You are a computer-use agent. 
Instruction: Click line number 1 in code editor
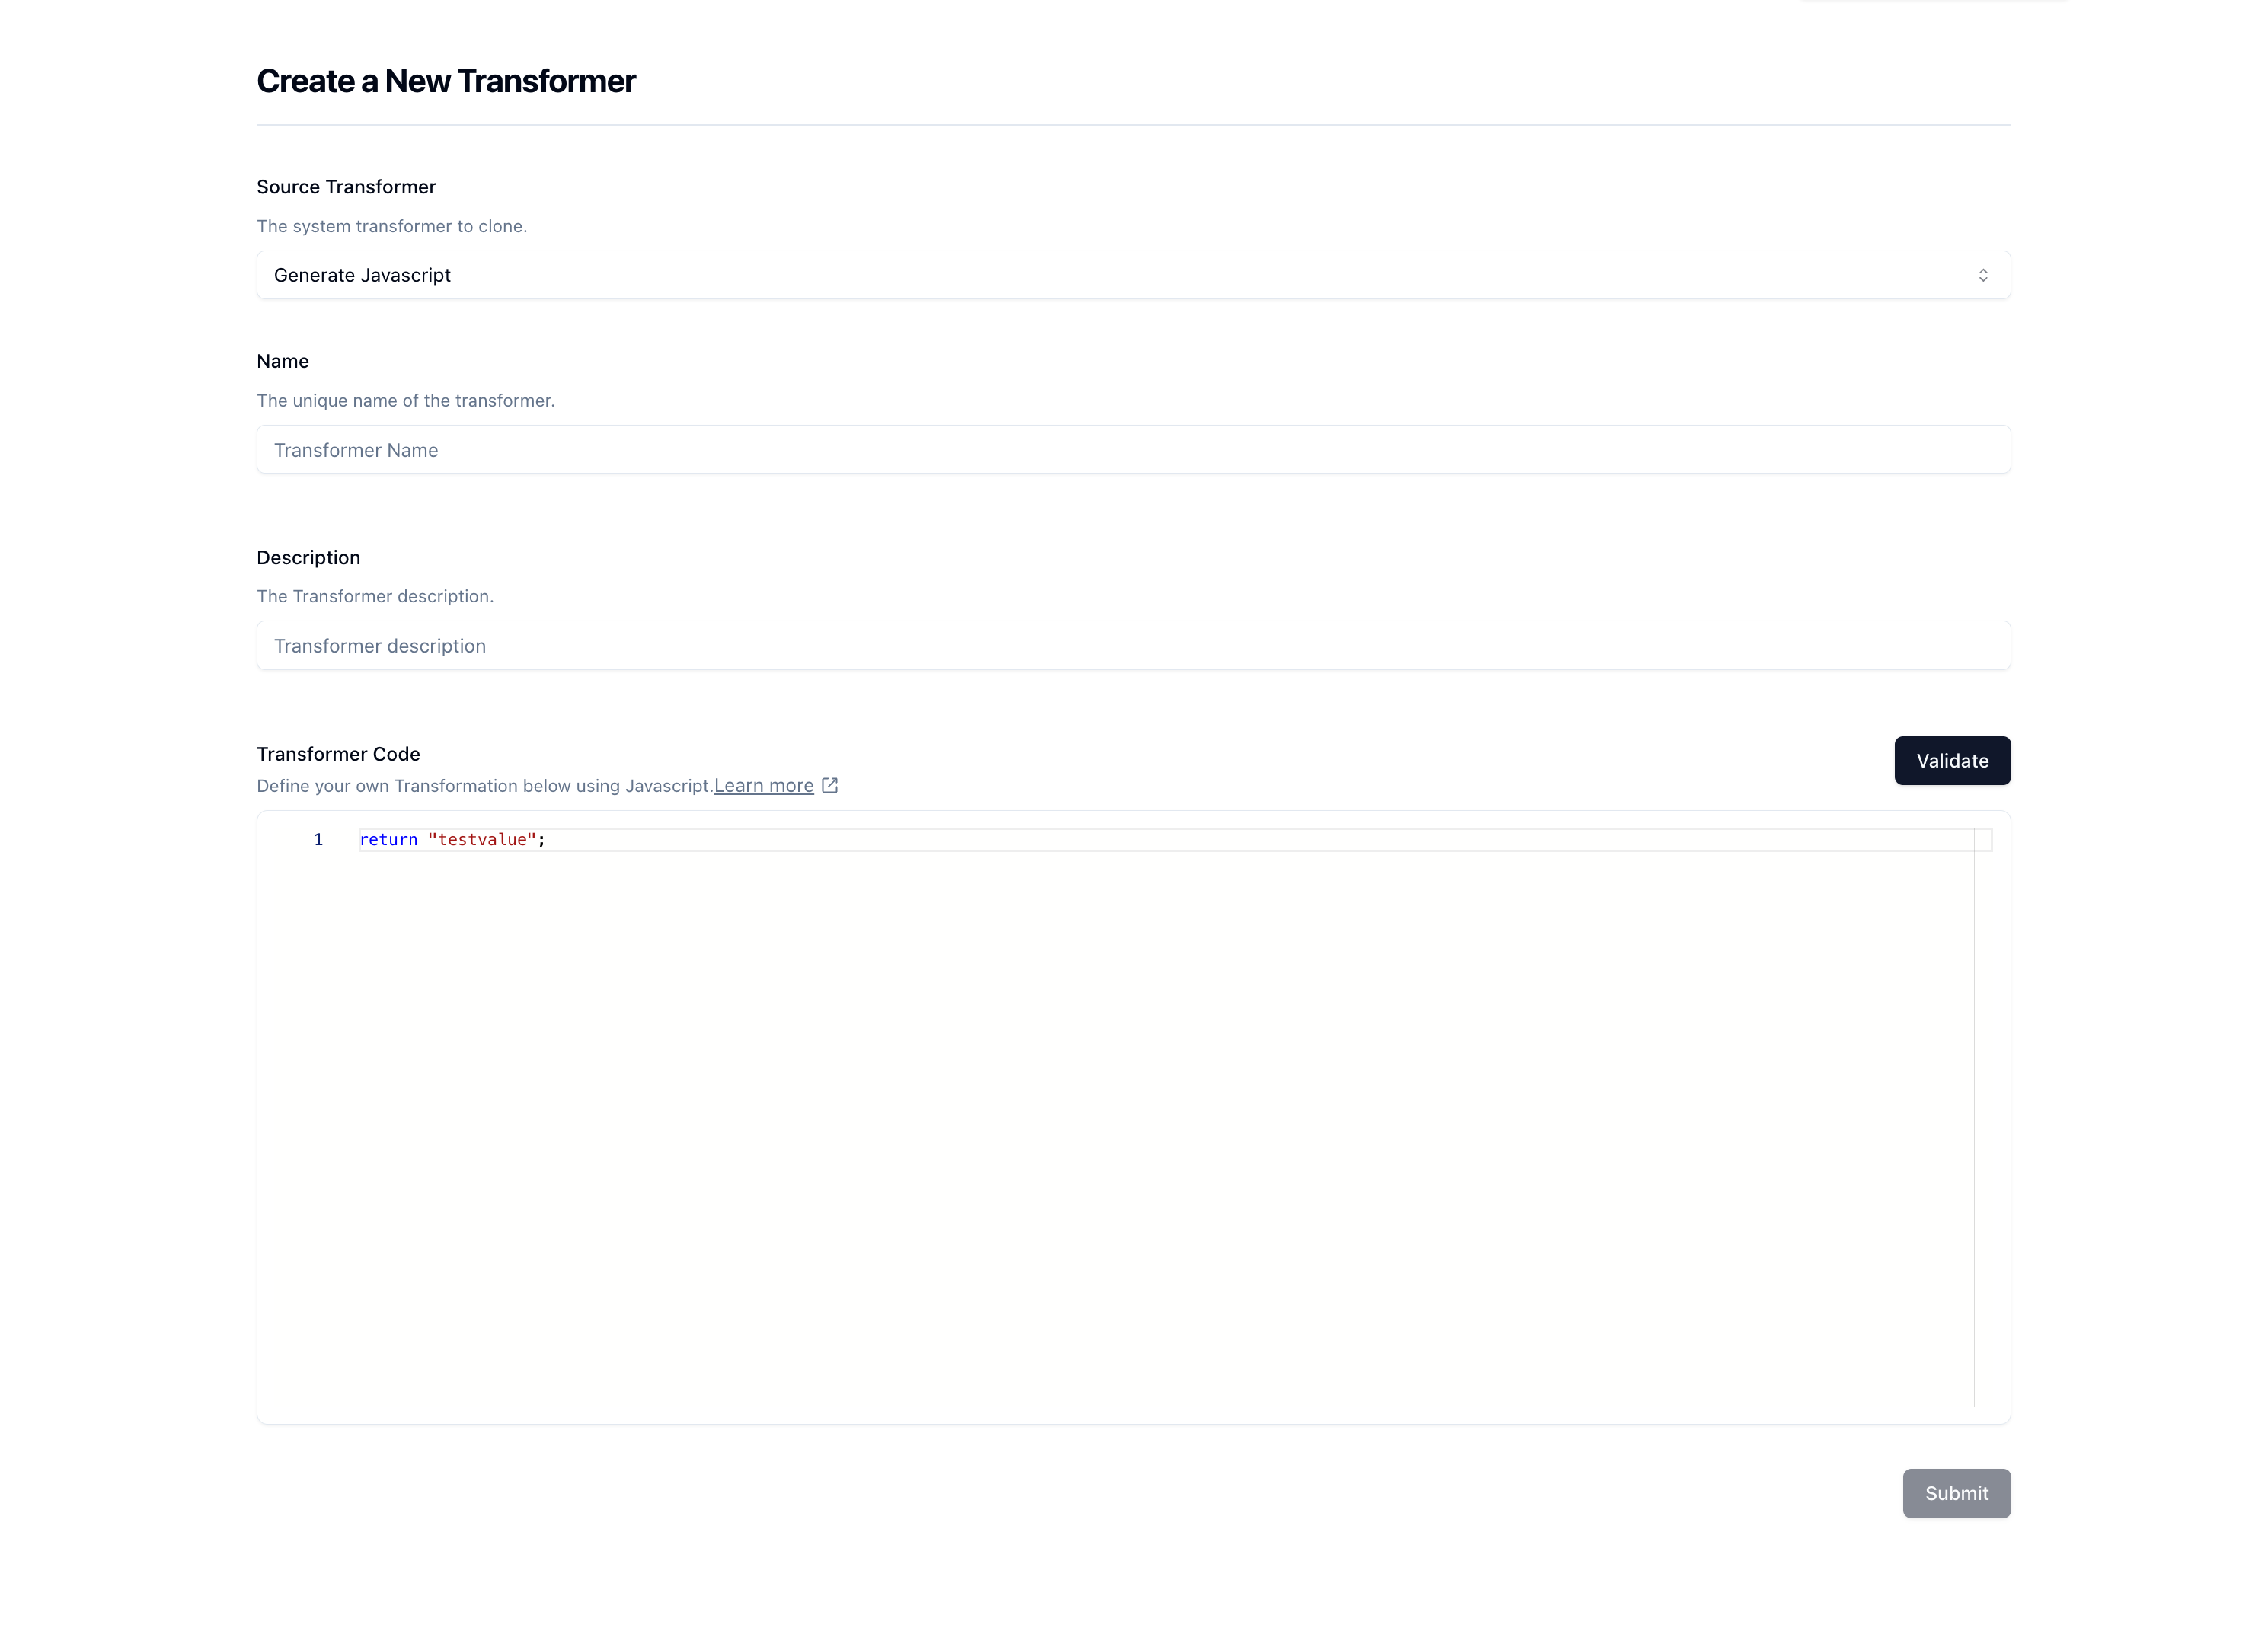point(318,840)
